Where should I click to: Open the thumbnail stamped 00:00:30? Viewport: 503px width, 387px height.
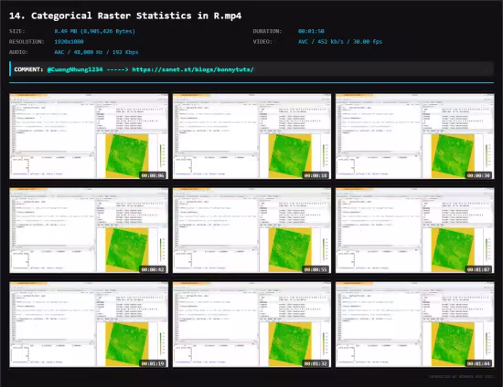[x=415, y=136]
